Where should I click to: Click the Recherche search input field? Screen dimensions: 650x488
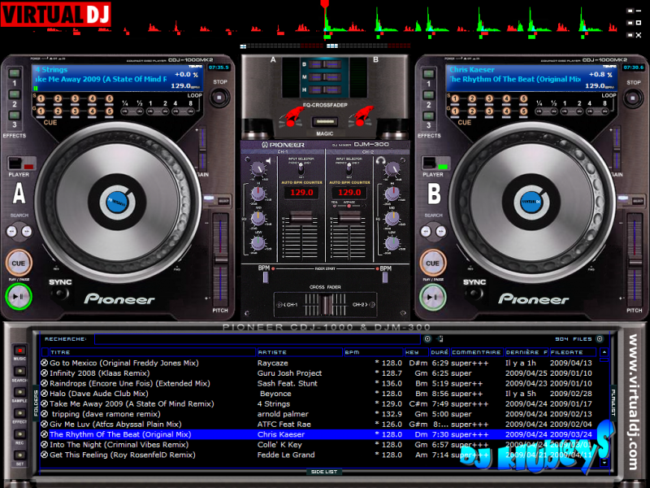(x=258, y=339)
